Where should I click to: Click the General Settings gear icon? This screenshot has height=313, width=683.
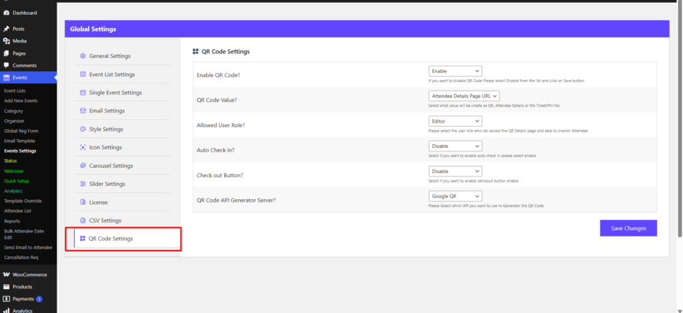pyautogui.click(x=83, y=56)
